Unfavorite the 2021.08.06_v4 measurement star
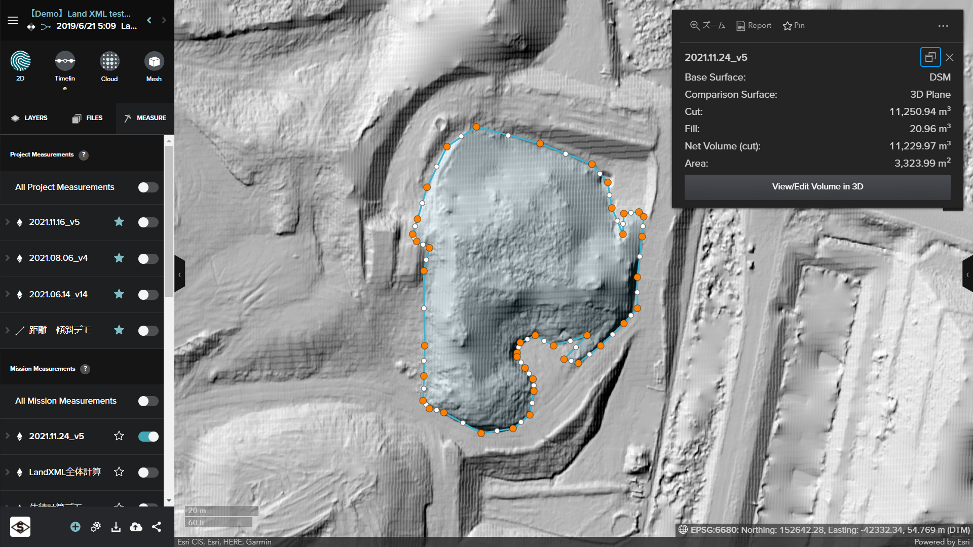973x547 pixels. (x=119, y=258)
